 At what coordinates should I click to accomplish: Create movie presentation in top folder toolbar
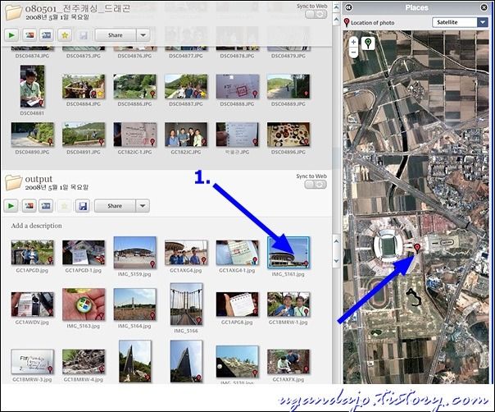point(47,35)
